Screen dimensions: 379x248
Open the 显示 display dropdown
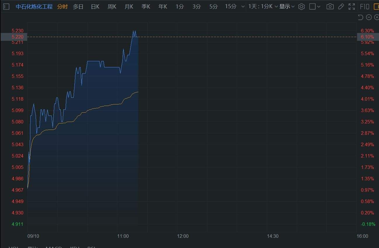[x=287, y=6]
